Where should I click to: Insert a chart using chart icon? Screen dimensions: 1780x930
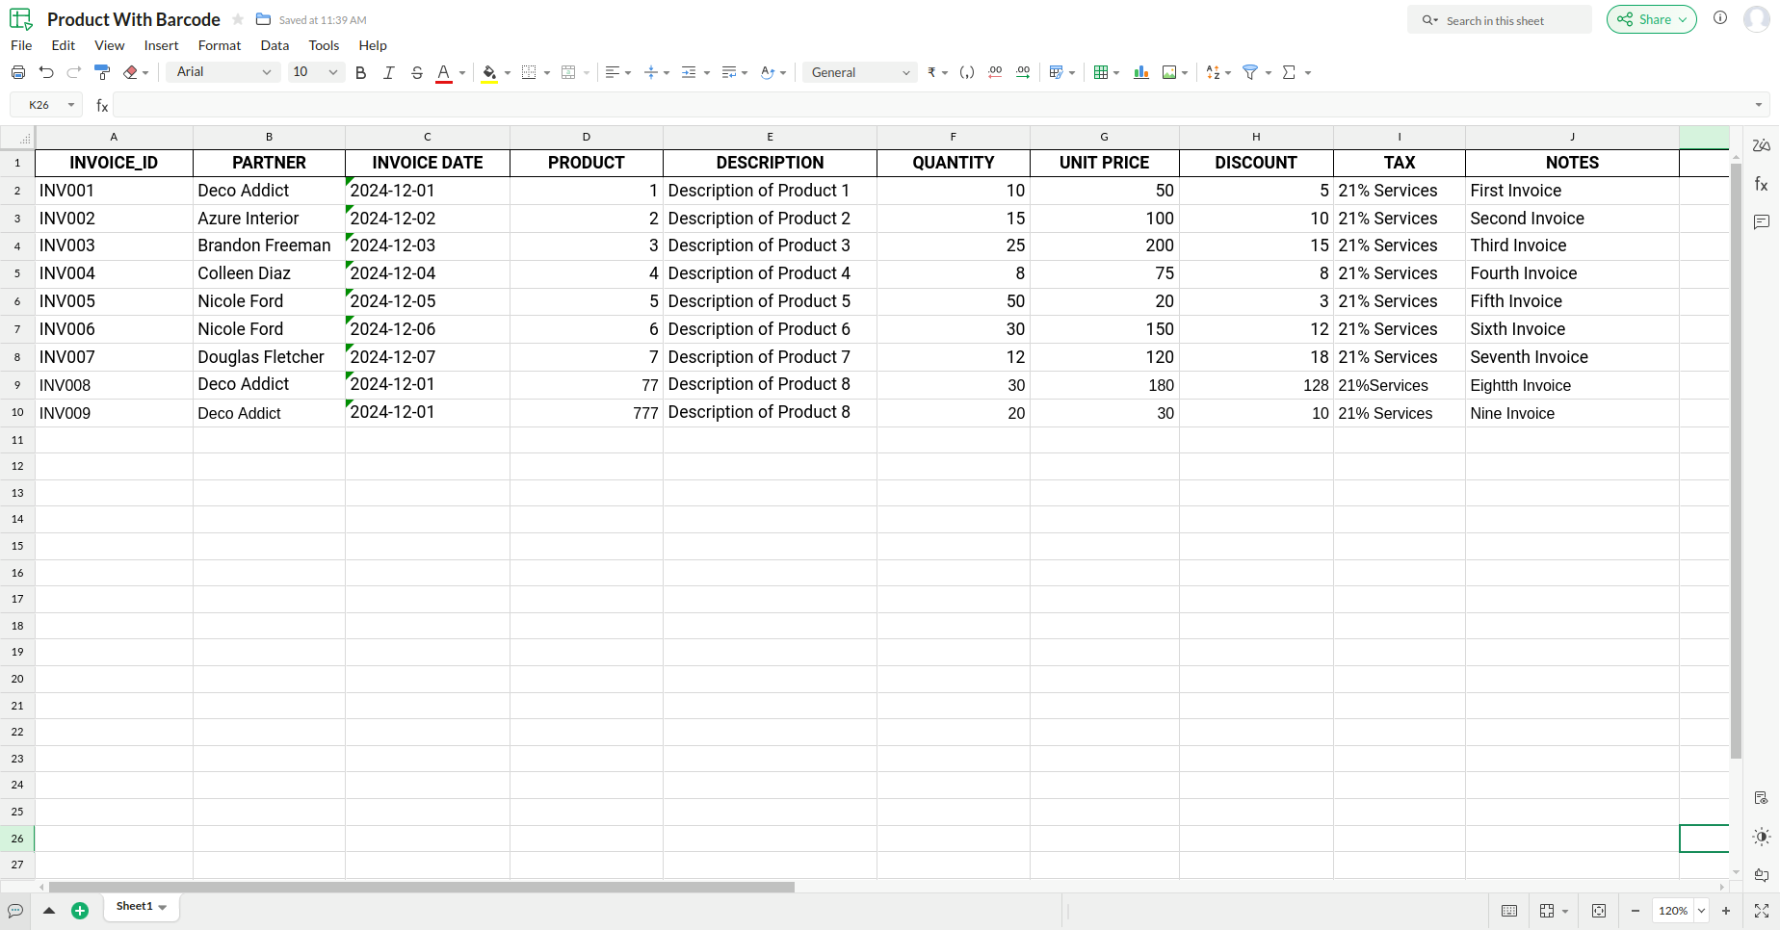[1141, 72]
